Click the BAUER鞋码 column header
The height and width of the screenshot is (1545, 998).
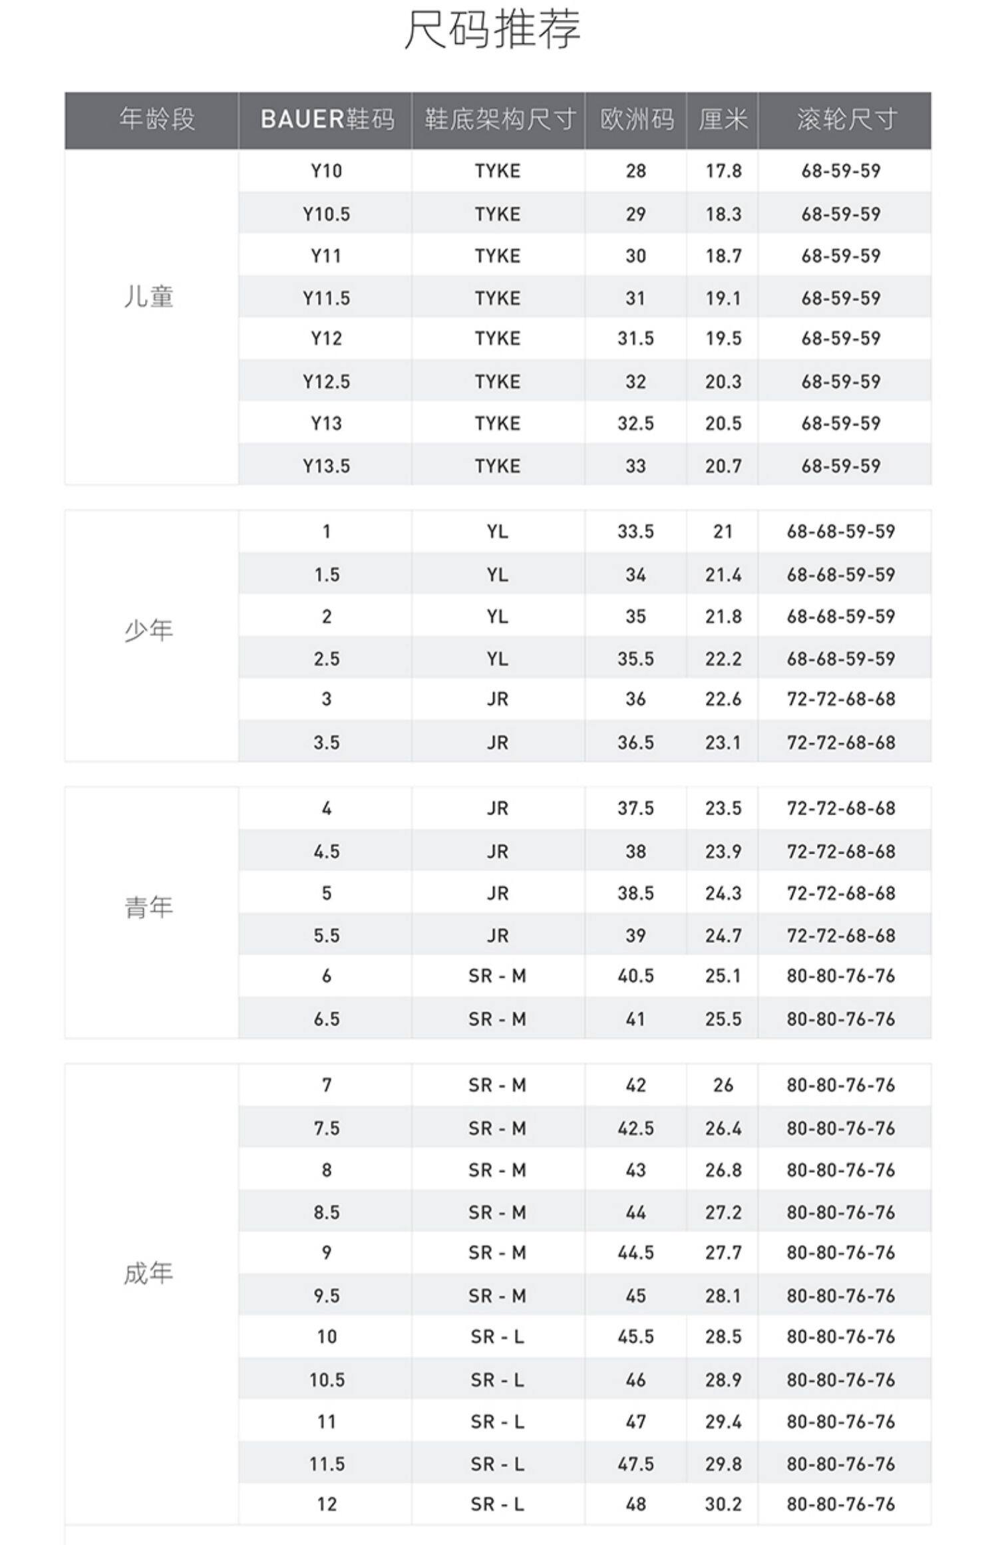click(x=327, y=120)
